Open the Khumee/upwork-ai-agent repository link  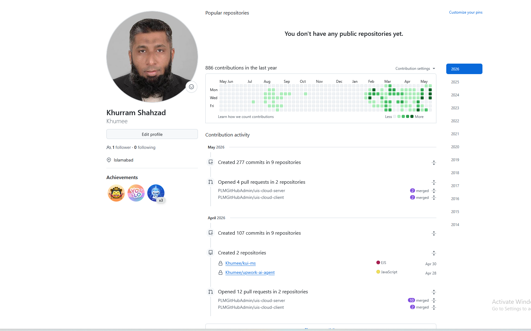click(x=250, y=273)
